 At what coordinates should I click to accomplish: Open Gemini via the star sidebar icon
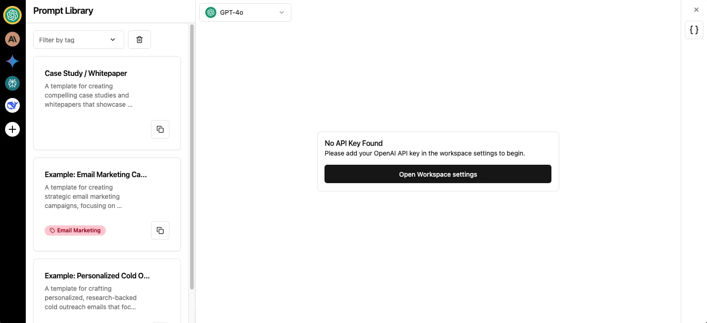pos(12,61)
